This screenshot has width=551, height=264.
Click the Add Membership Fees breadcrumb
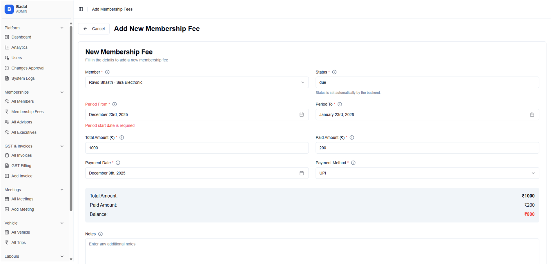[112, 9]
